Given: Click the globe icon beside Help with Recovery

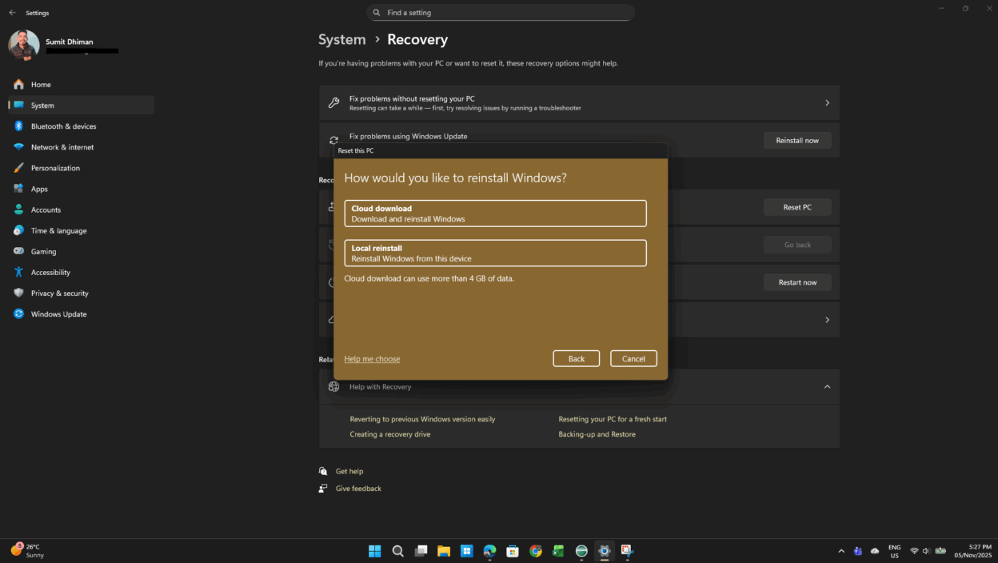Looking at the screenshot, I should tap(333, 387).
